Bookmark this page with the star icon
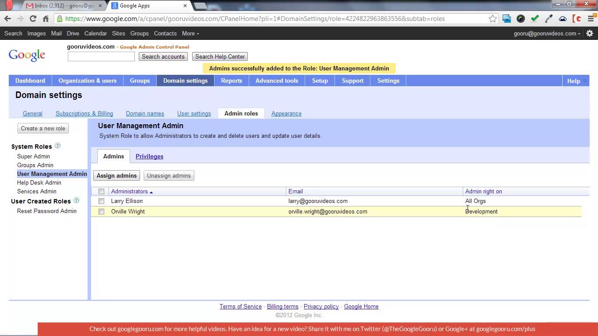This screenshot has width=598, height=336. [x=493, y=19]
